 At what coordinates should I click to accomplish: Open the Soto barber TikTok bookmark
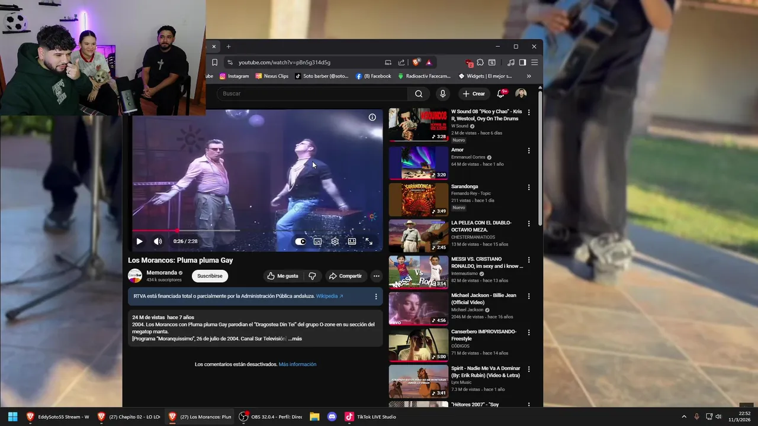(x=322, y=76)
